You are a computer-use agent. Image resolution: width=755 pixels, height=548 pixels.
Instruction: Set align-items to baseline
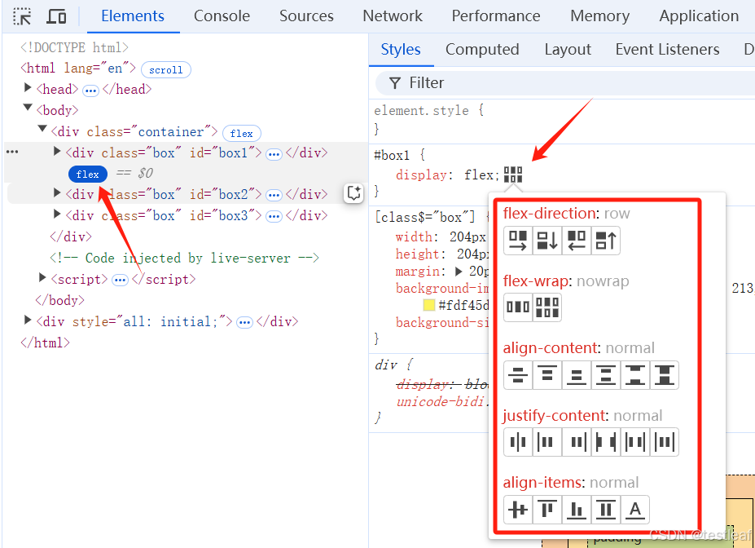635,510
